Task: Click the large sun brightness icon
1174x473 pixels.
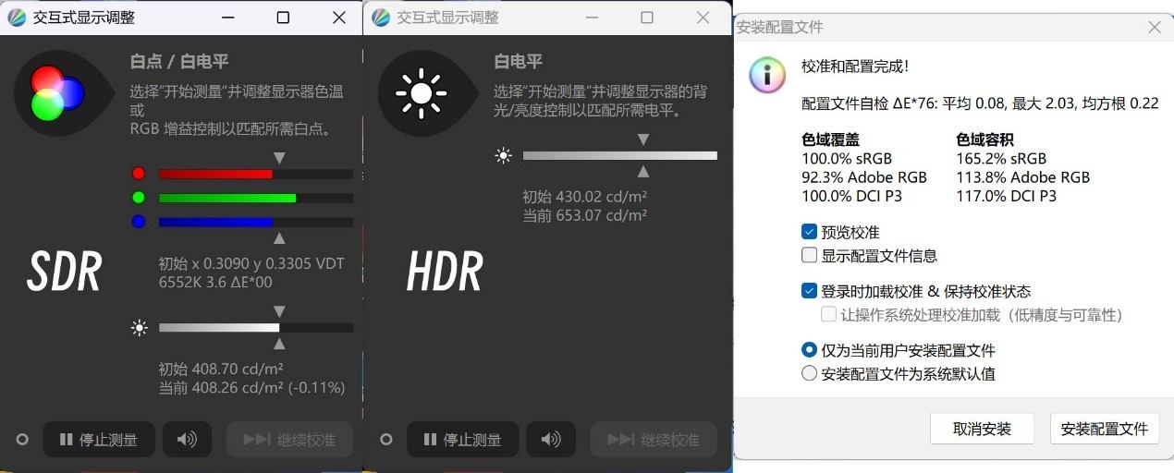Action: (421, 92)
